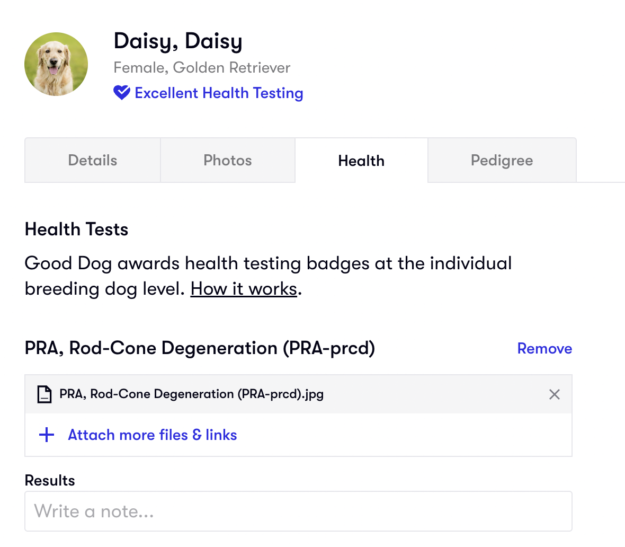Image resolution: width=625 pixels, height=547 pixels.
Task: Click the Health Tests section heading
Action: [77, 230]
